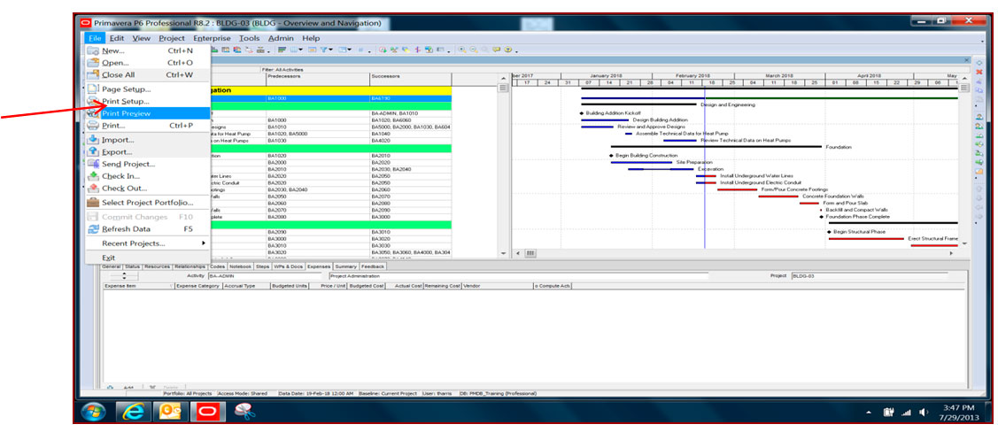This screenshot has height=432, width=998.
Task: Choose Select Project Portfolio... entry
Action: click(x=148, y=203)
